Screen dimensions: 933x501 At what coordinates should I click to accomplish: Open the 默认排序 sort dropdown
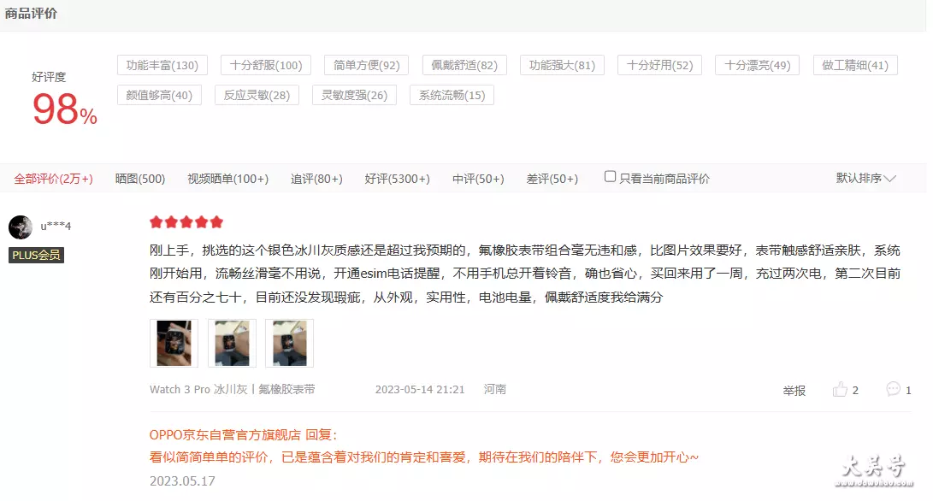coord(865,178)
